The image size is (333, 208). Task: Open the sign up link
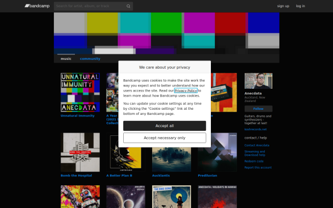tap(283, 6)
